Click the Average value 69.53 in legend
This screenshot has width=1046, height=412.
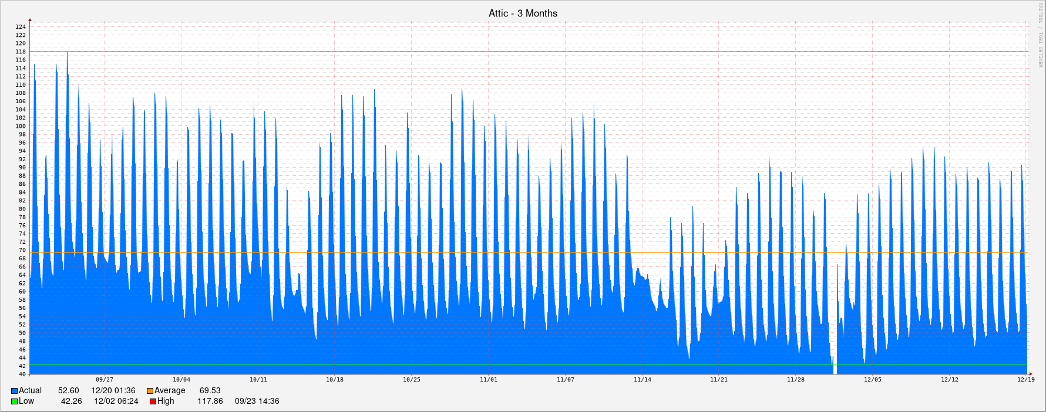tap(210, 391)
